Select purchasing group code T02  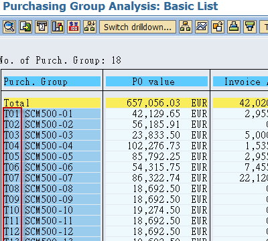coord(12,125)
